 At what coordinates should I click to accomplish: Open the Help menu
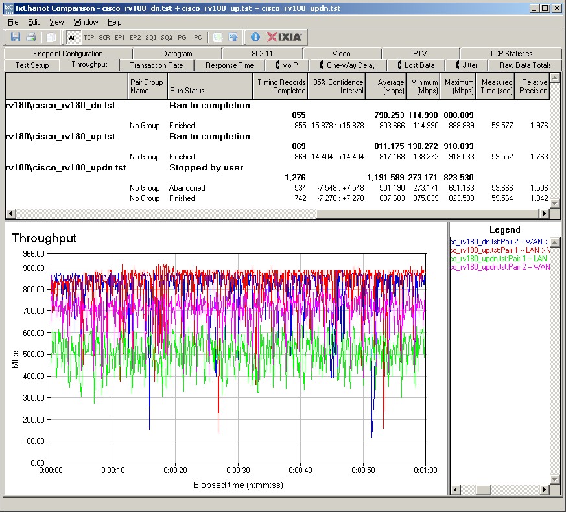coord(114,22)
